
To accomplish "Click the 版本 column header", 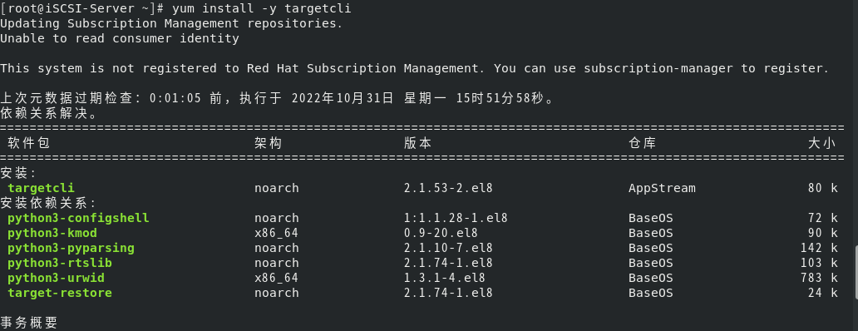I will pos(417,143).
